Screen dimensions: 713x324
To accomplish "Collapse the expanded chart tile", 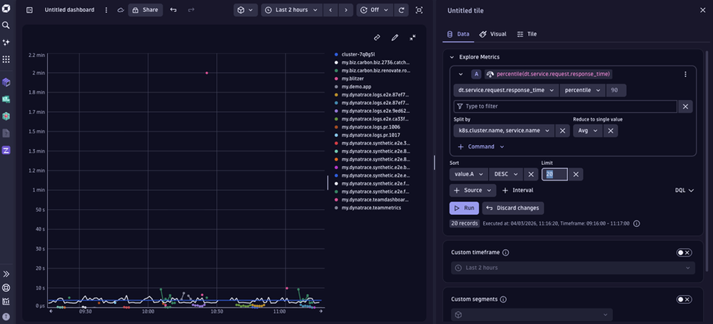I will (x=413, y=37).
